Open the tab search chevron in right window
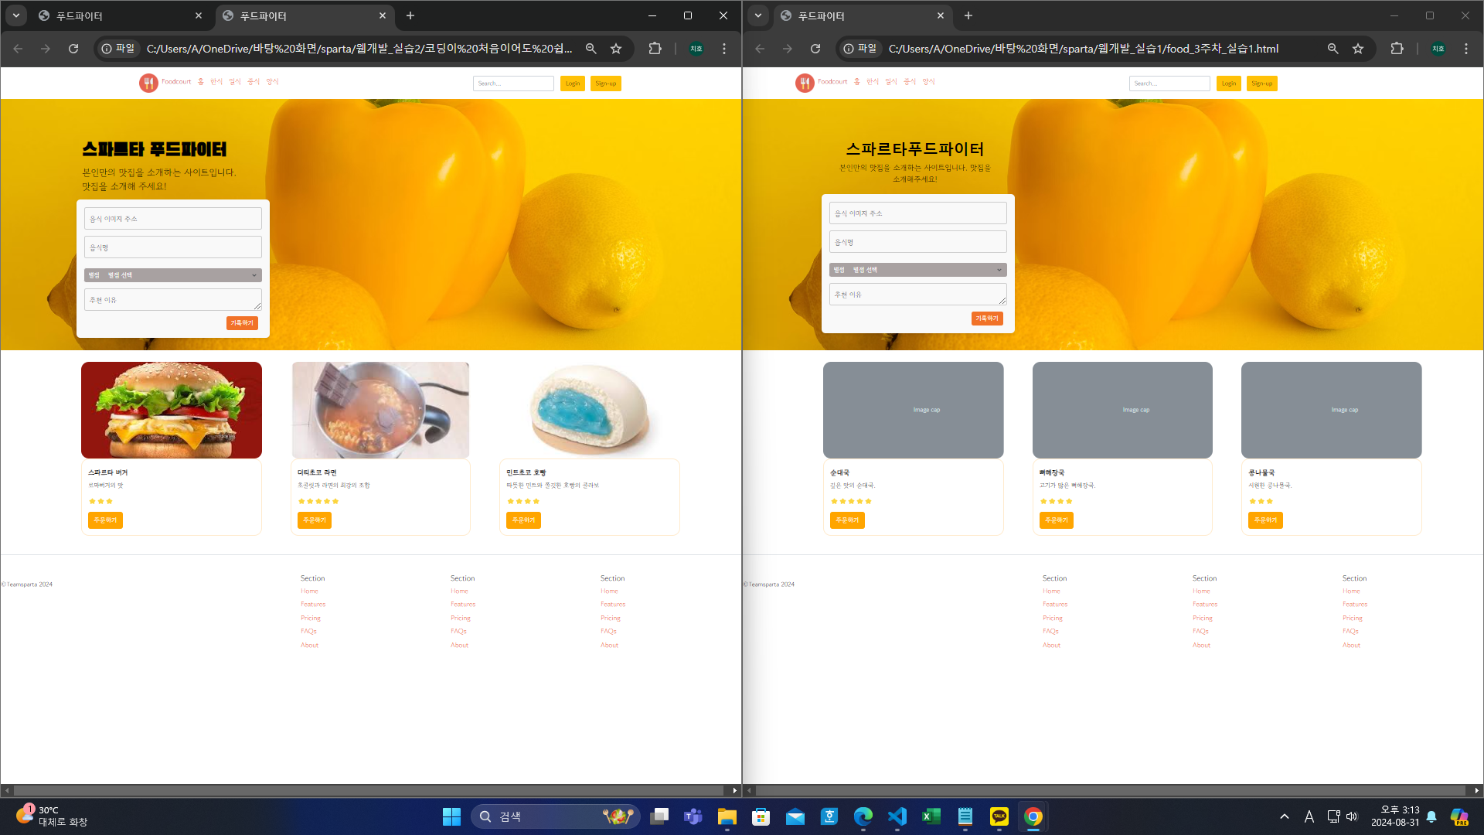The height and width of the screenshot is (835, 1484). pyautogui.click(x=758, y=15)
